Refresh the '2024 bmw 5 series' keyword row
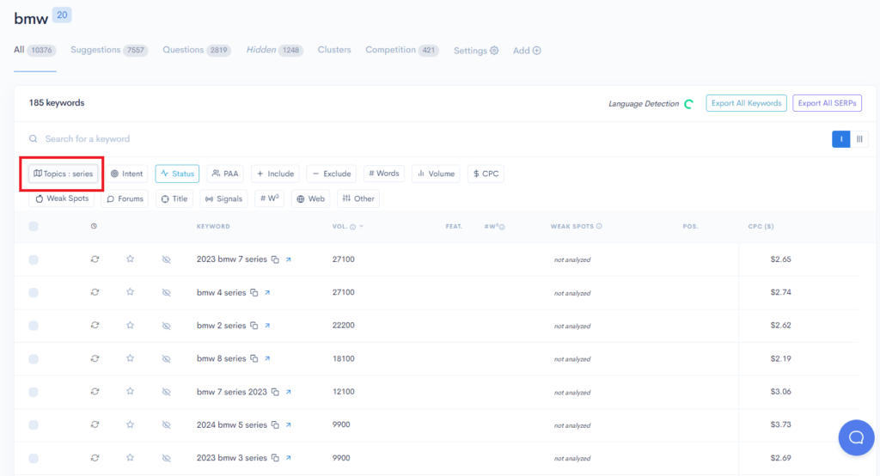The image size is (880, 476). pyautogui.click(x=95, y=425)
